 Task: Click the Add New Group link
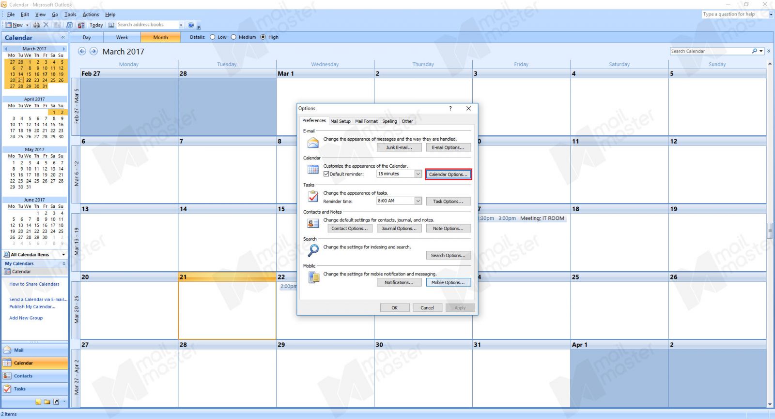(x=26, y=318)
